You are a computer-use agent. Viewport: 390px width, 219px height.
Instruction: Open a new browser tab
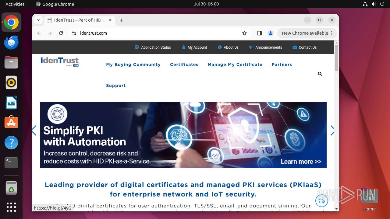121,20
